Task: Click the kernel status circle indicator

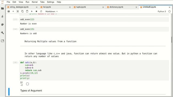Action: click(x=169, y=11)
